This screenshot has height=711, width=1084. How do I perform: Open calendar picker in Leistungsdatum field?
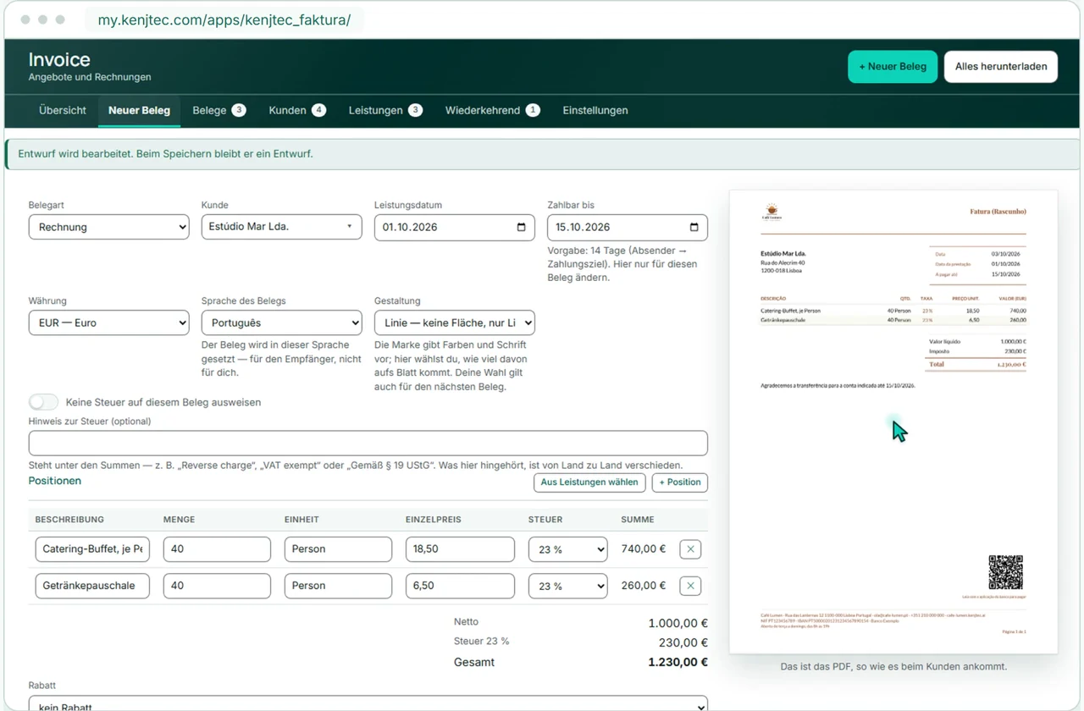pyautogui.click(x=521, y=227)
